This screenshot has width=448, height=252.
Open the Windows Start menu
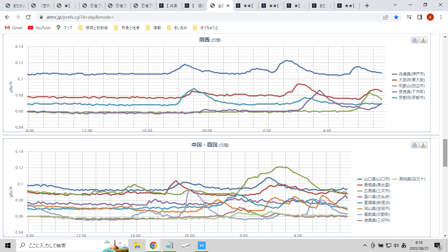(8, 245)
